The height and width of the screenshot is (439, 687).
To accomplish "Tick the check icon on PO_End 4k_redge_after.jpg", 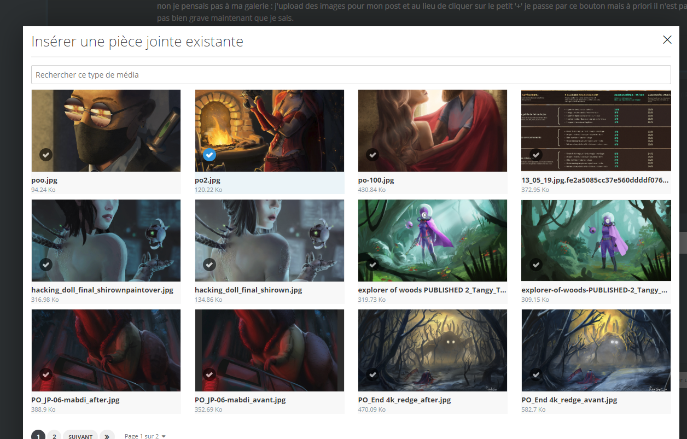I will click(372, 374).
